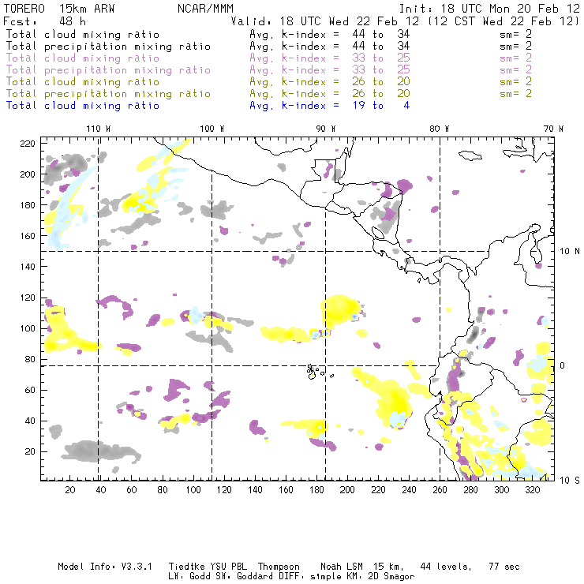Select the 'Init: 18 UTC Mon 20 Feb 12' text

click(x=489, y=9)
